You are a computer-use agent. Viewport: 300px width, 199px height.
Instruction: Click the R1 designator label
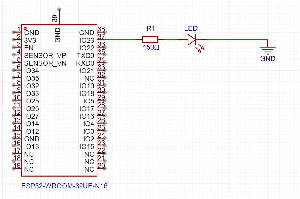coord(151,28)
